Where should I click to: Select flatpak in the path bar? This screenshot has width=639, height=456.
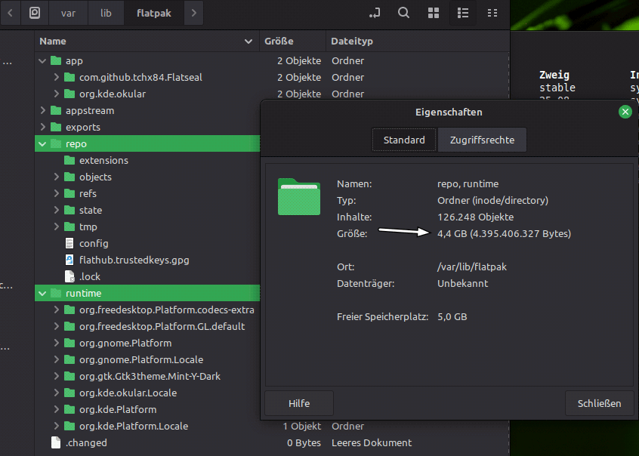(x=154, y=13)
